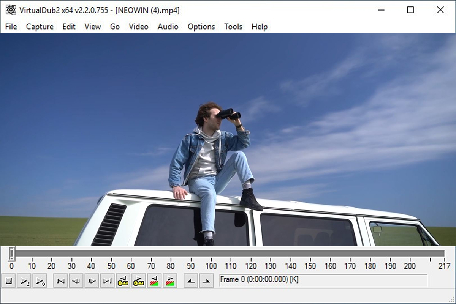Open the Help menu
This screenshot has width=456, height=304.
click(x=260, y=27)
